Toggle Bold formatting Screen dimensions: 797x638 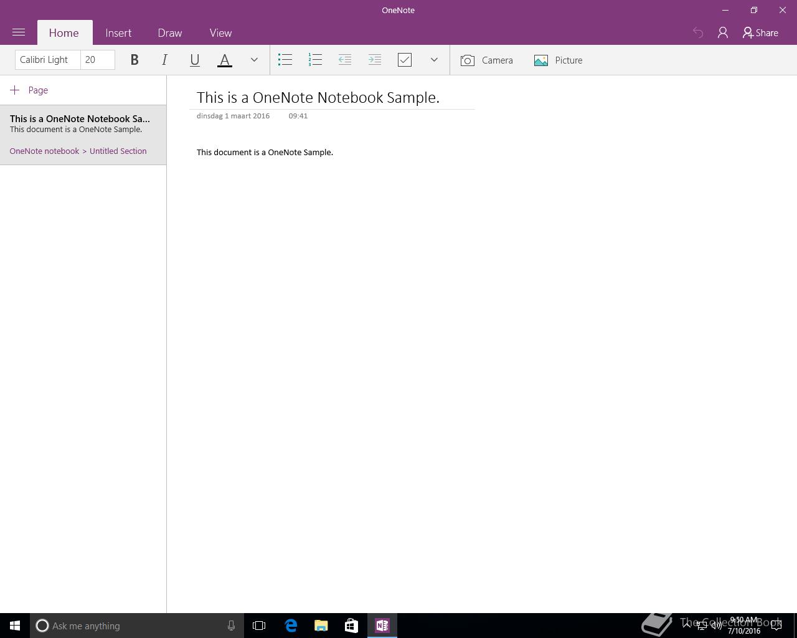(134, 60)
